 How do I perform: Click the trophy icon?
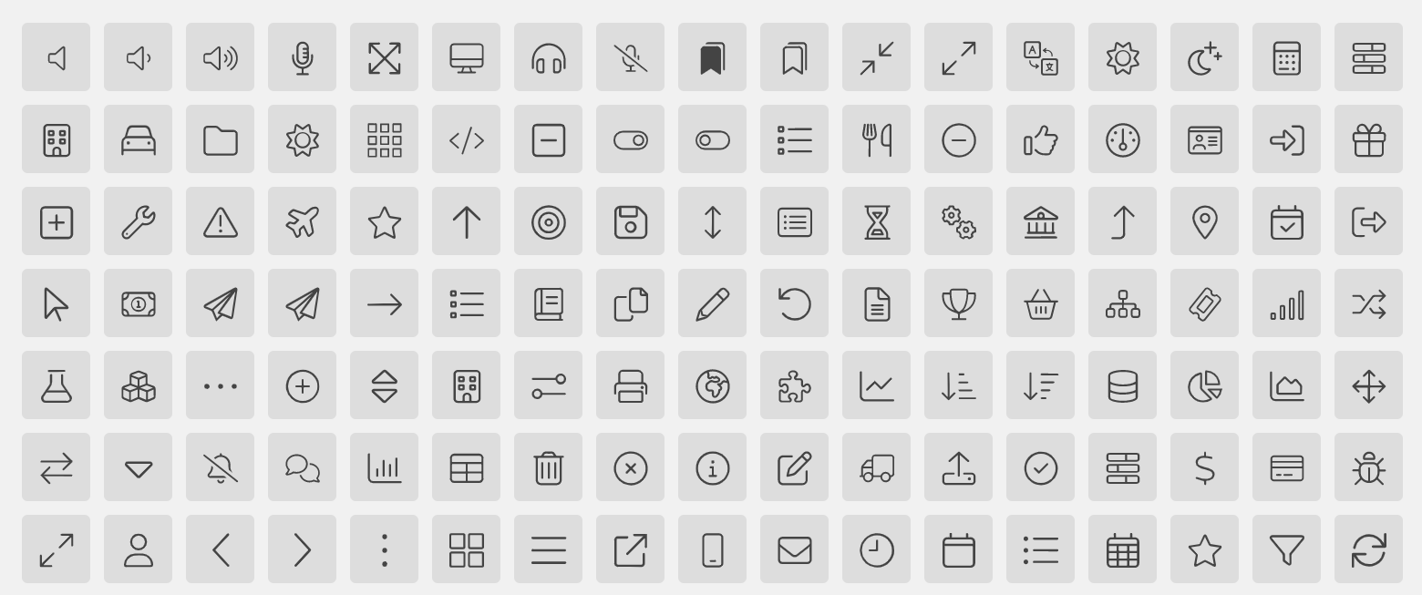click(959, 303)
